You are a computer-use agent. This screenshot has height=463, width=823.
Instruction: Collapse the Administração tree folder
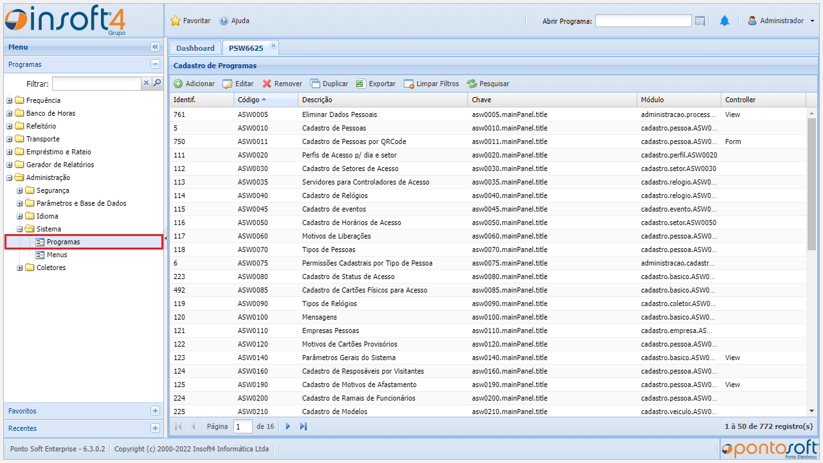click(x=10, y=177)
